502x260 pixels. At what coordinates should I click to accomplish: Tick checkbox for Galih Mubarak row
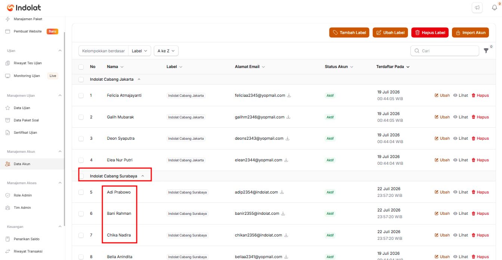81,117
